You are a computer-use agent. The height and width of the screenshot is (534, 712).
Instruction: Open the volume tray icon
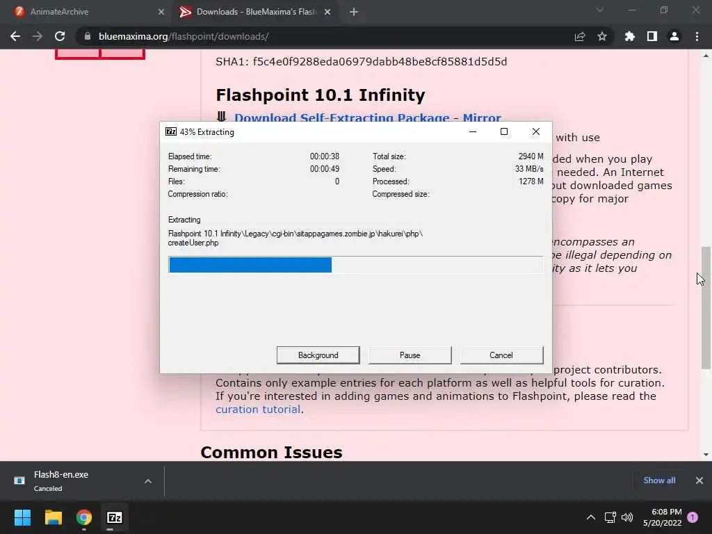[x=627, y=517]
